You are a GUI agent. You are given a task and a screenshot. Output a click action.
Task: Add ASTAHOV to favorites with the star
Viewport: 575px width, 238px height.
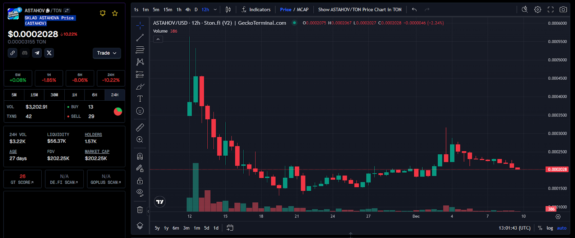115,13
